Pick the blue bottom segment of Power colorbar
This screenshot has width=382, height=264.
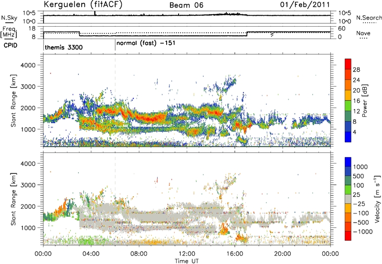348,137
